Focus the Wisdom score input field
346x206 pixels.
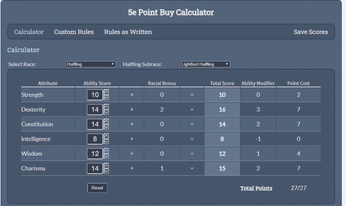(x=95, y=154)
